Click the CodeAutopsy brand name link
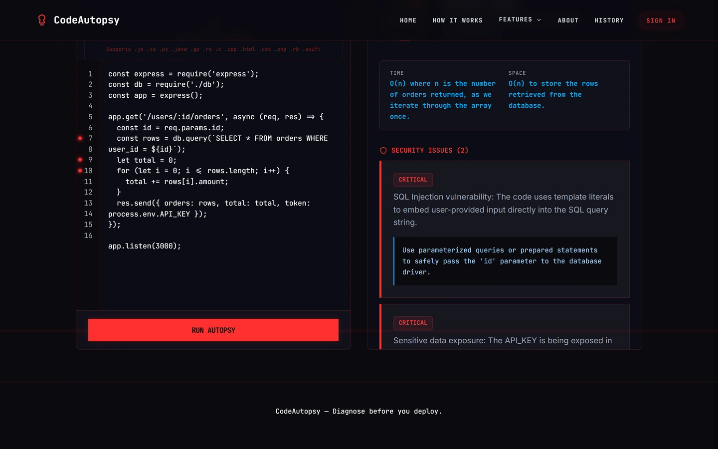This screenshot has height=449, width=718. point(87,20)
